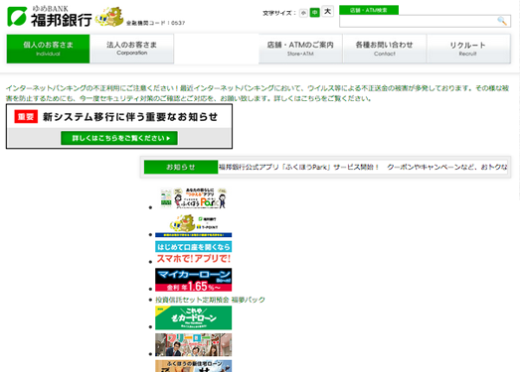Open 個人のお客さま Individual menu
Image resolution: width=520 pixels, height=372 pixels.
[x=48, y=49]
